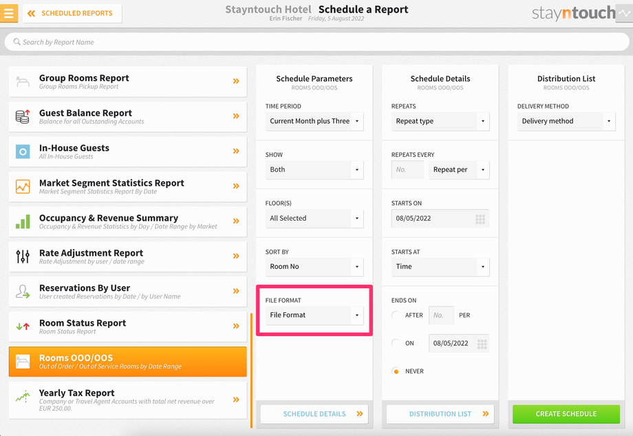Open Guest Balance Report via its arrow
The image size is (633, 436).
(x=236, y=116)
